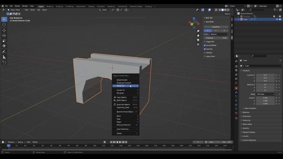Open the Modifiers wrench properties tab
Screen dimensions: 283x159
pos(236,92)
